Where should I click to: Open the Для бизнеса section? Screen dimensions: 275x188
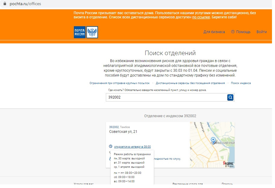coord(214,32)
